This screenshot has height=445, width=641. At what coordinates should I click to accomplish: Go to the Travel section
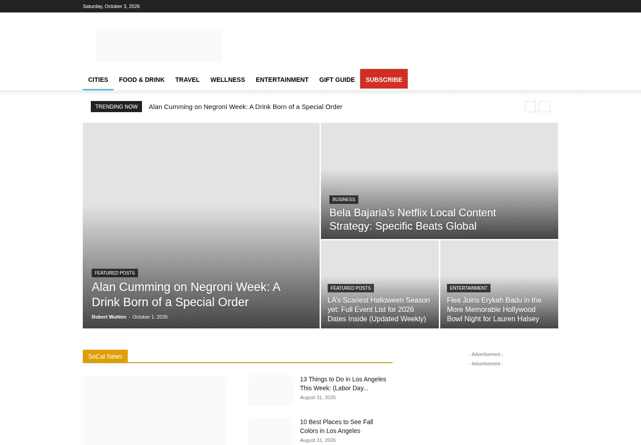tap(187, 80)
